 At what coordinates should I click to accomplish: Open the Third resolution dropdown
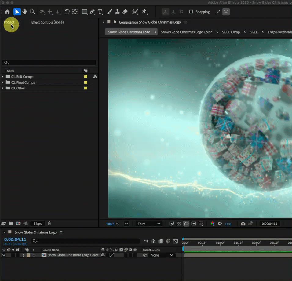pyautogui.click(x=149, y=224)
